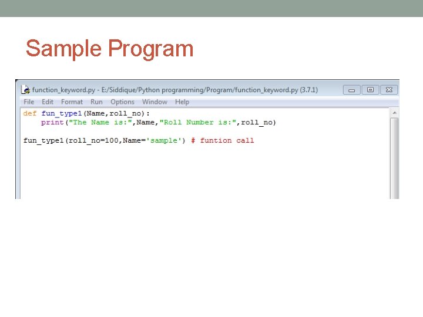This screenshot has width=423, height=317.
Task: Click blank area of the code editor
Action: tap(205, 173)
